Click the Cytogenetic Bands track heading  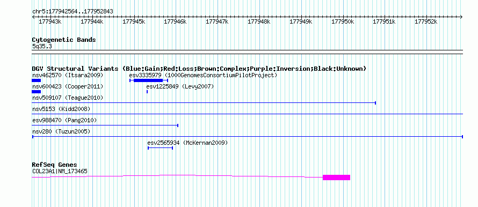pos(64,40)
